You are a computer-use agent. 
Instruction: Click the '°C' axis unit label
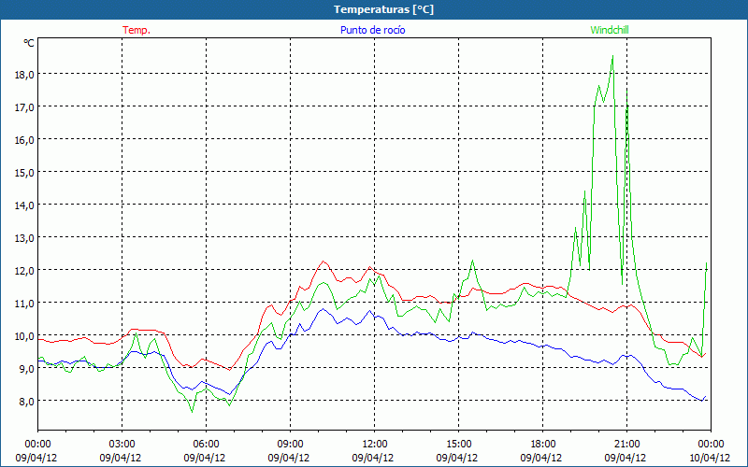point(29,43)
